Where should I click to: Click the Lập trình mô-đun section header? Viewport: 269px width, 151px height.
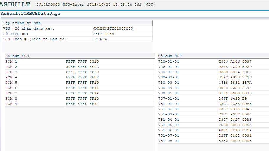[22, 23]
